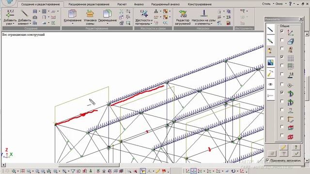Screen dimensions: 310x174
Task: Check the A-label checkbox in Общие
Action: tap(282, 84)
